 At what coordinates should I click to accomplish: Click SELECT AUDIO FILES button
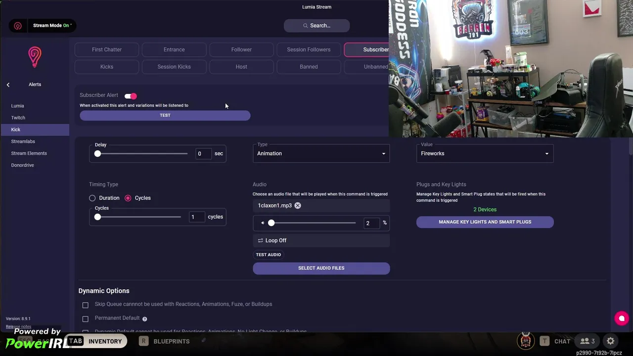(321, 268)
